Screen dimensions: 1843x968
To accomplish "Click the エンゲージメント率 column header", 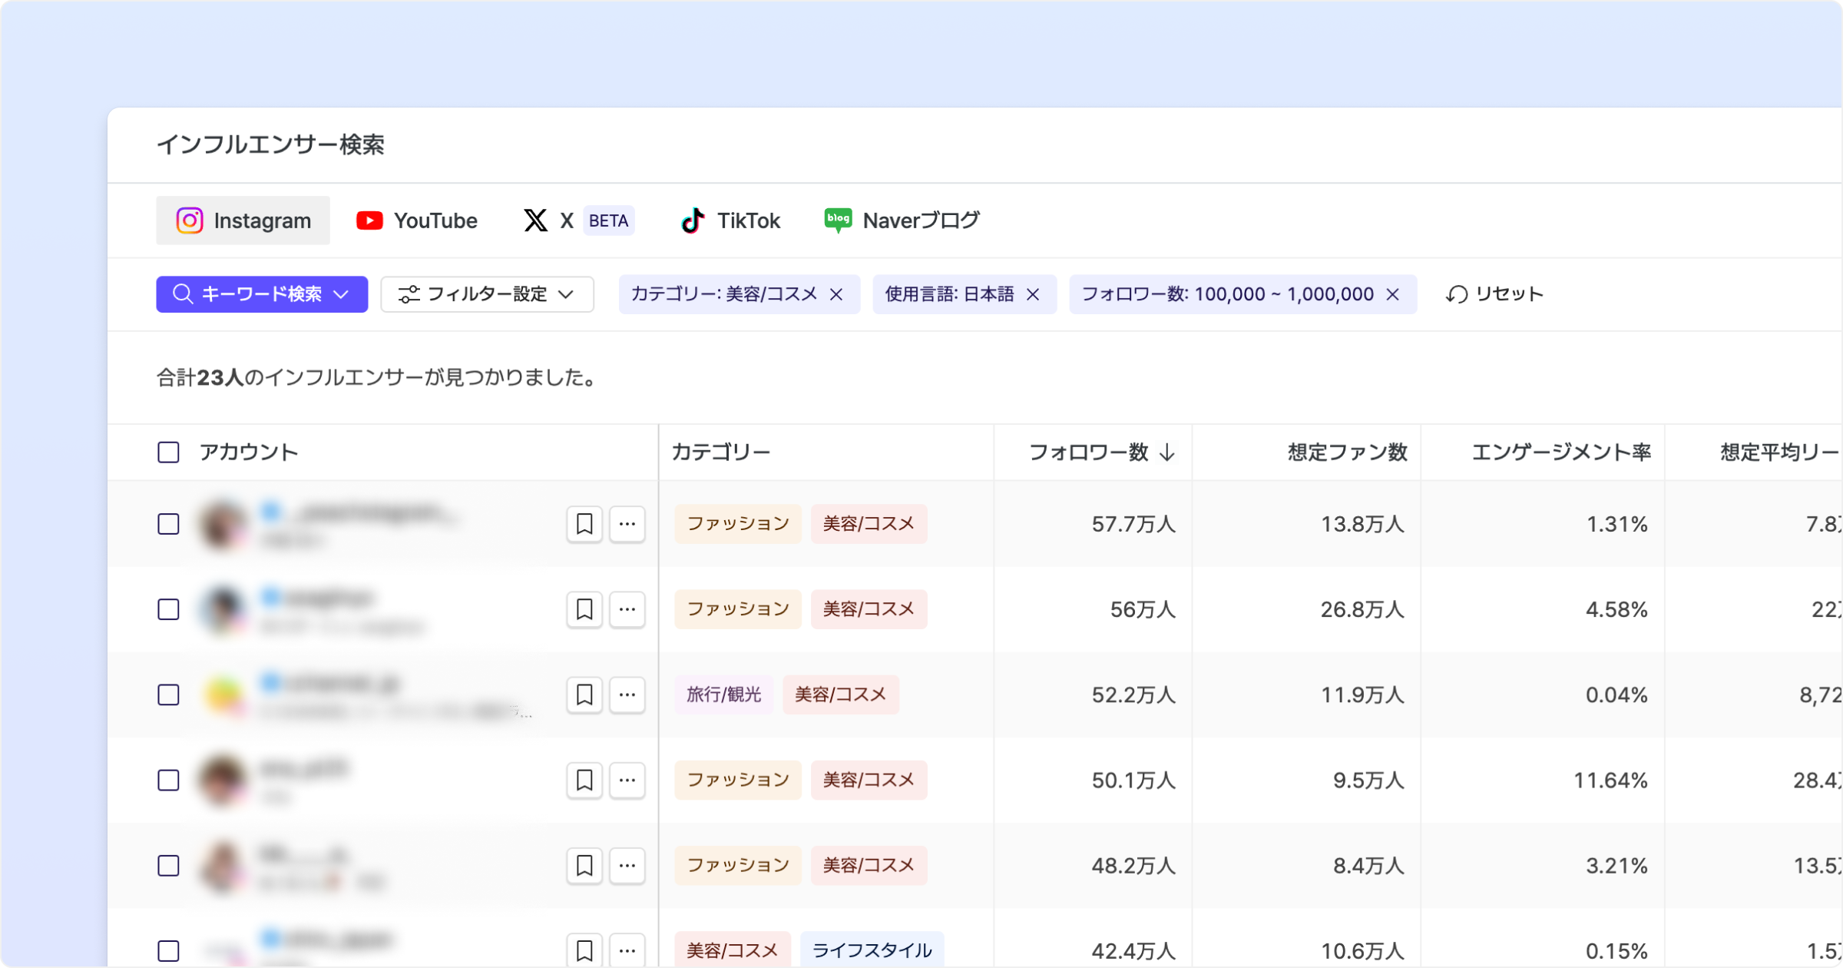I will pos(1560,452).
